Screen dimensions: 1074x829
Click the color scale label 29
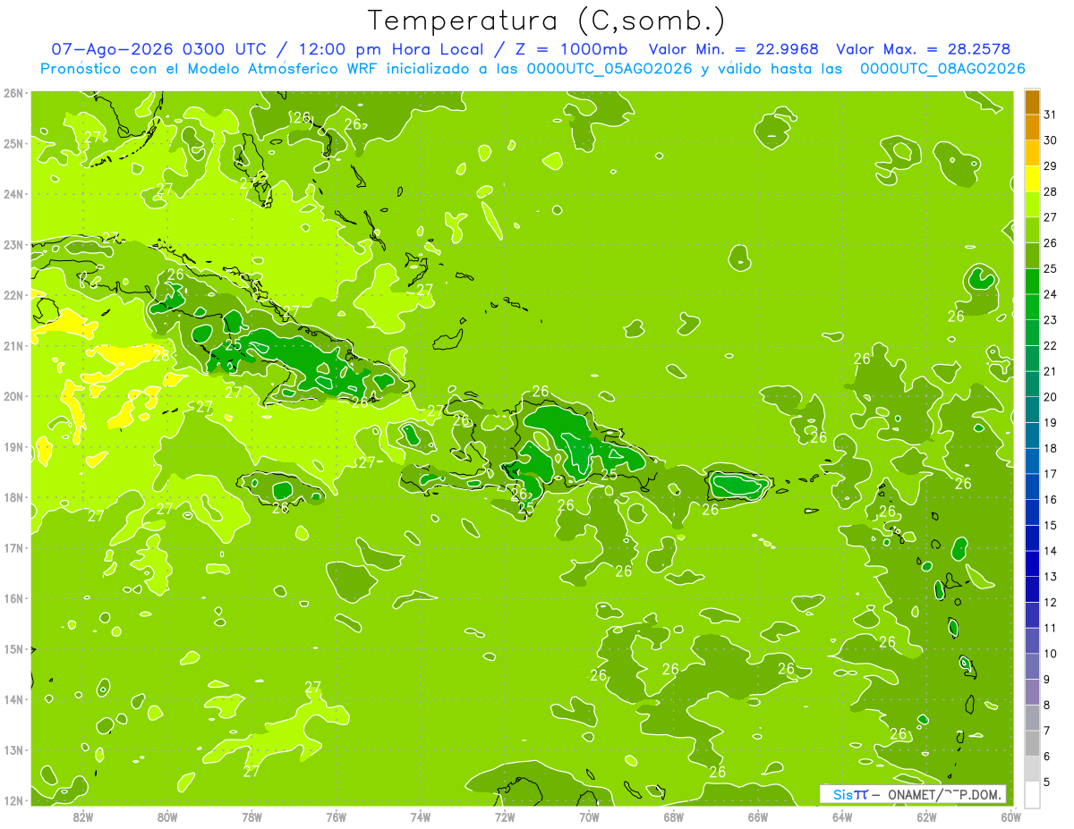(x=1050, y=165)
